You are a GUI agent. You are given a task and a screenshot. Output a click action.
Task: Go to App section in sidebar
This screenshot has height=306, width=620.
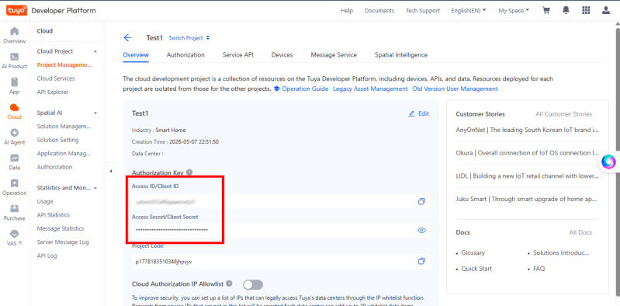pyautogui.click(x=14, y=86)
